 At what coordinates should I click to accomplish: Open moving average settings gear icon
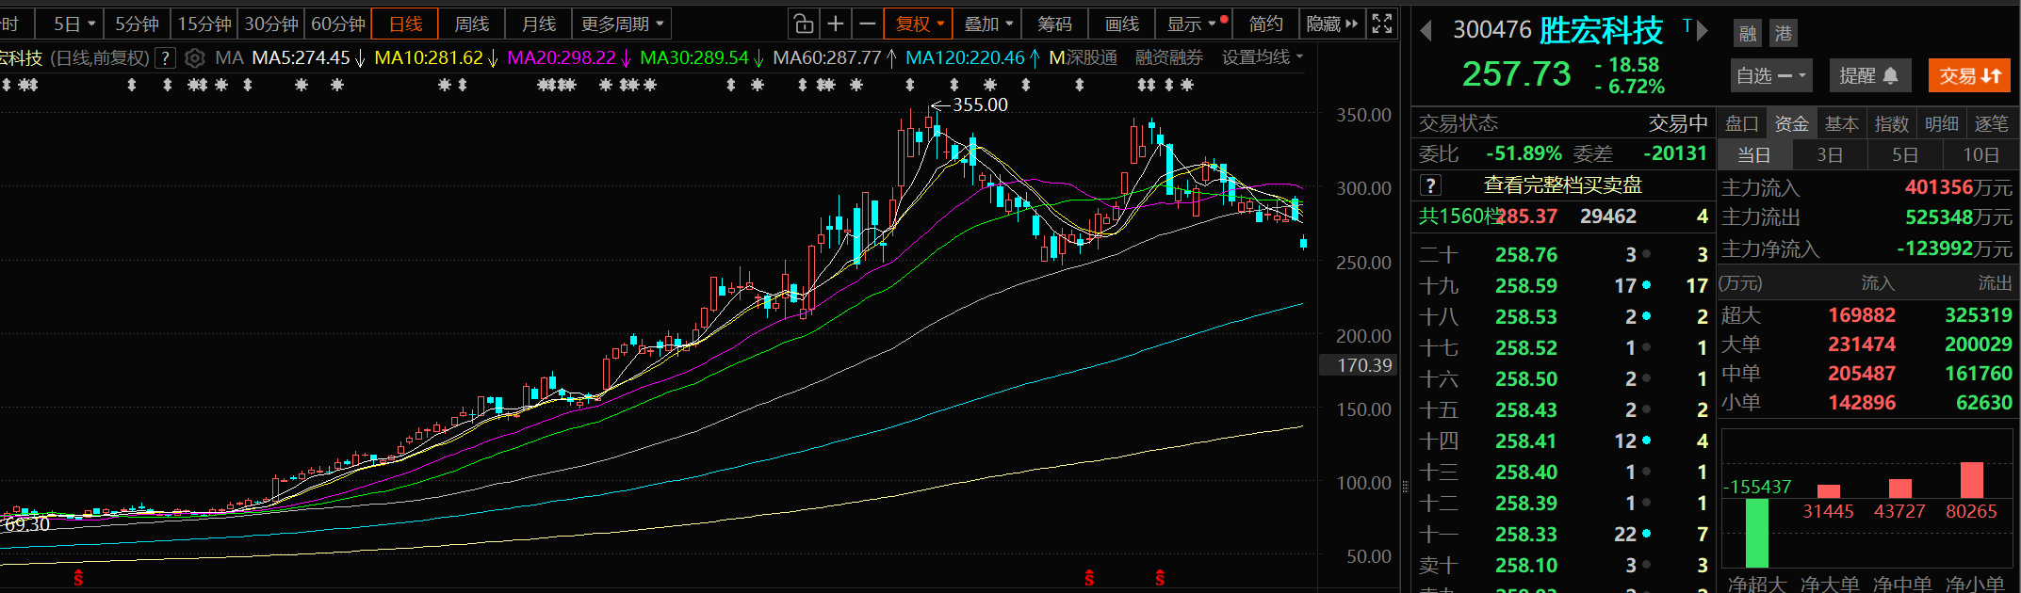[194, 58]
